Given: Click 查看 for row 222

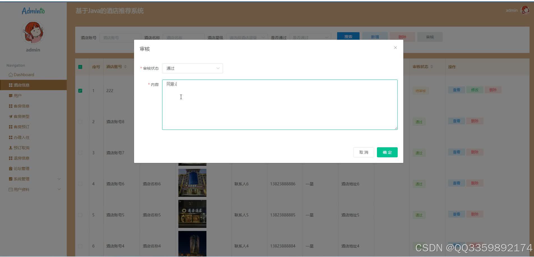Looking at the screenshot, I should [x=456, y=90].
